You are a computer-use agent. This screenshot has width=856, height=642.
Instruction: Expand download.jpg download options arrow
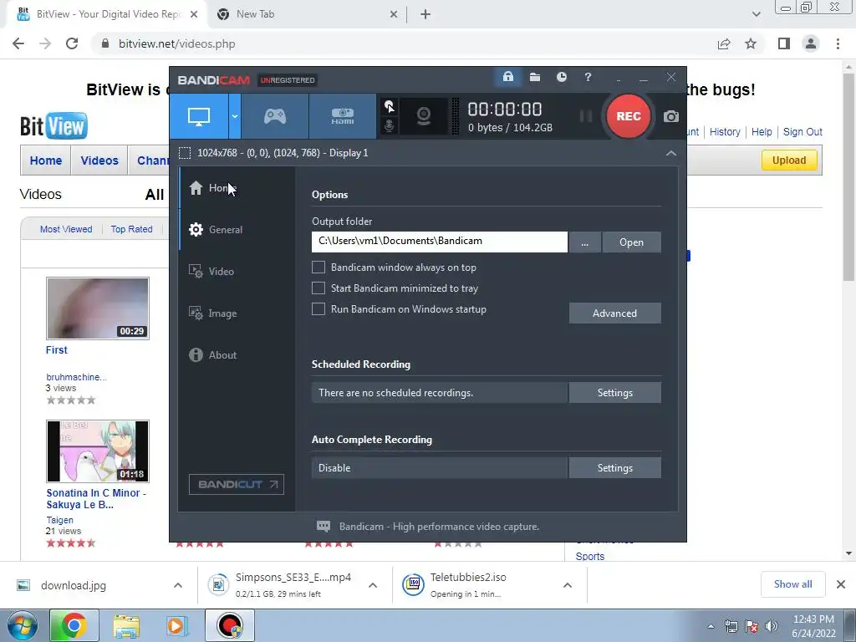(178, 585)
